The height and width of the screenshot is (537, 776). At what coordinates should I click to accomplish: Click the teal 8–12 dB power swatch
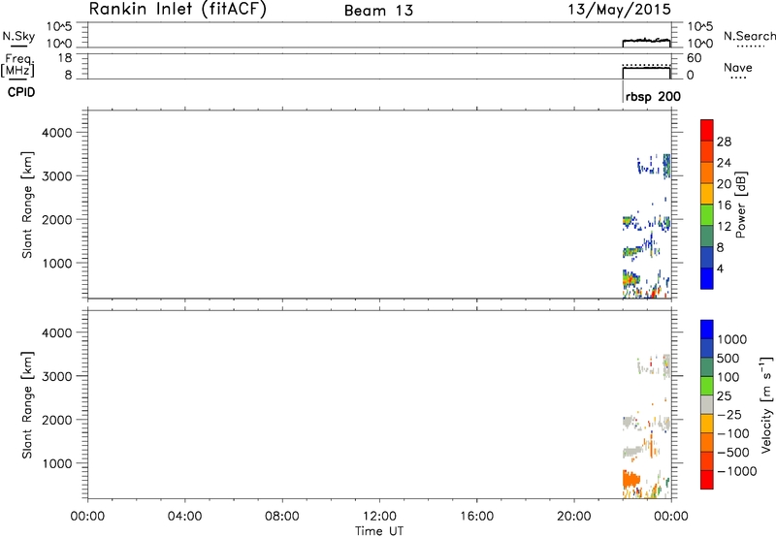tap(707, 237)
